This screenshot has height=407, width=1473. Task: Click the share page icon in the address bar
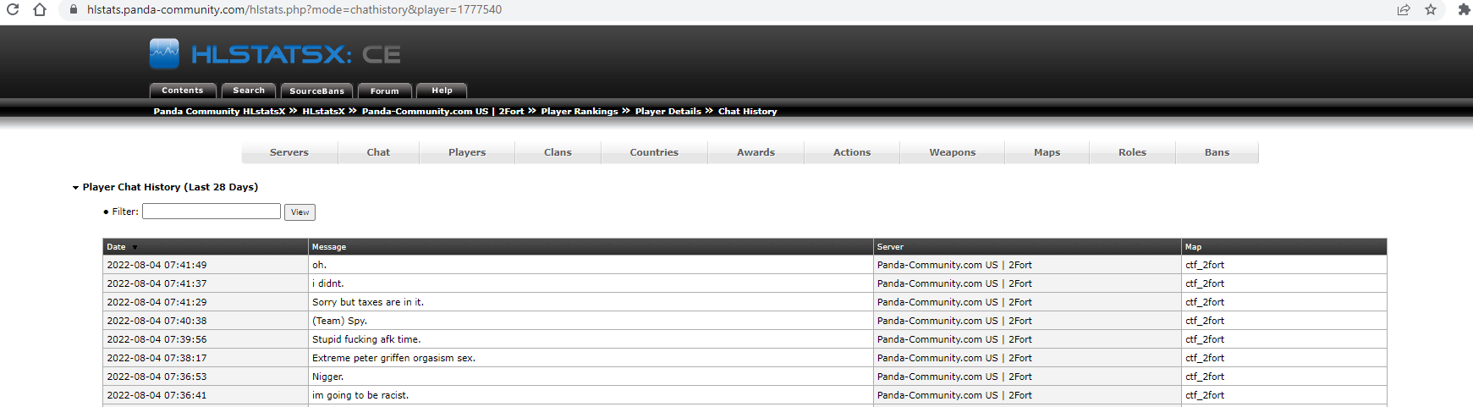click(1404, 10)
